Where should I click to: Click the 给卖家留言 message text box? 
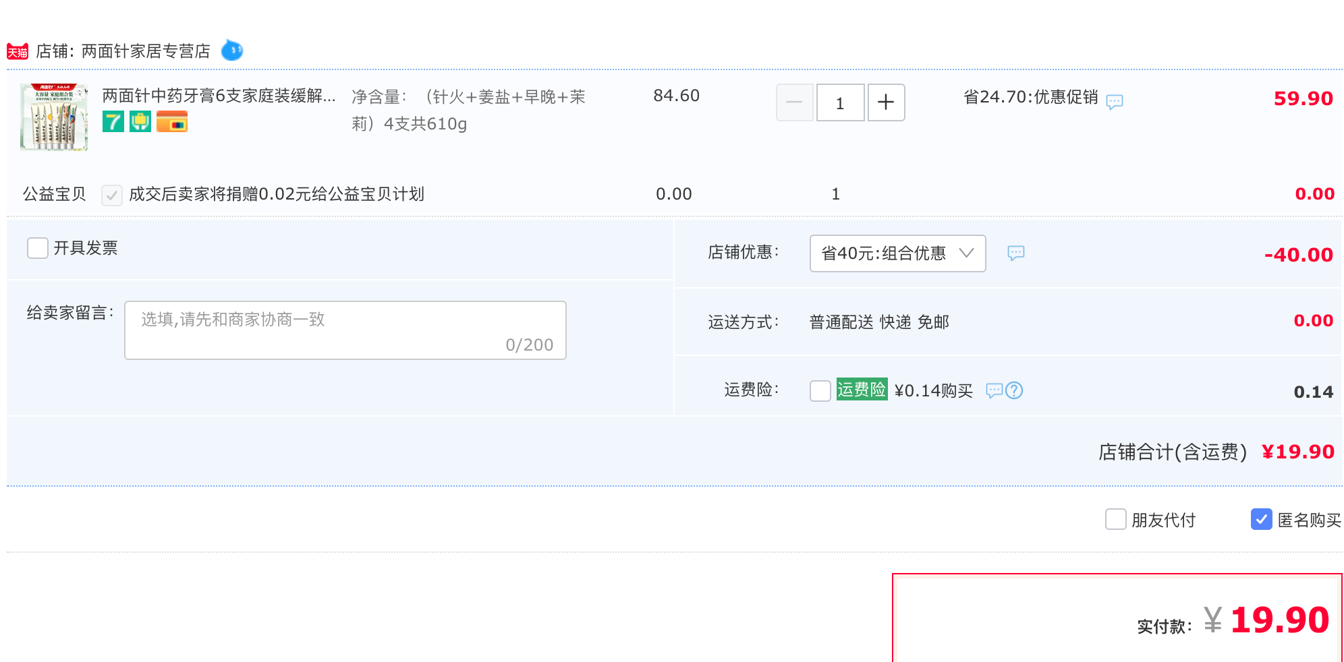(x=345, y=330)
